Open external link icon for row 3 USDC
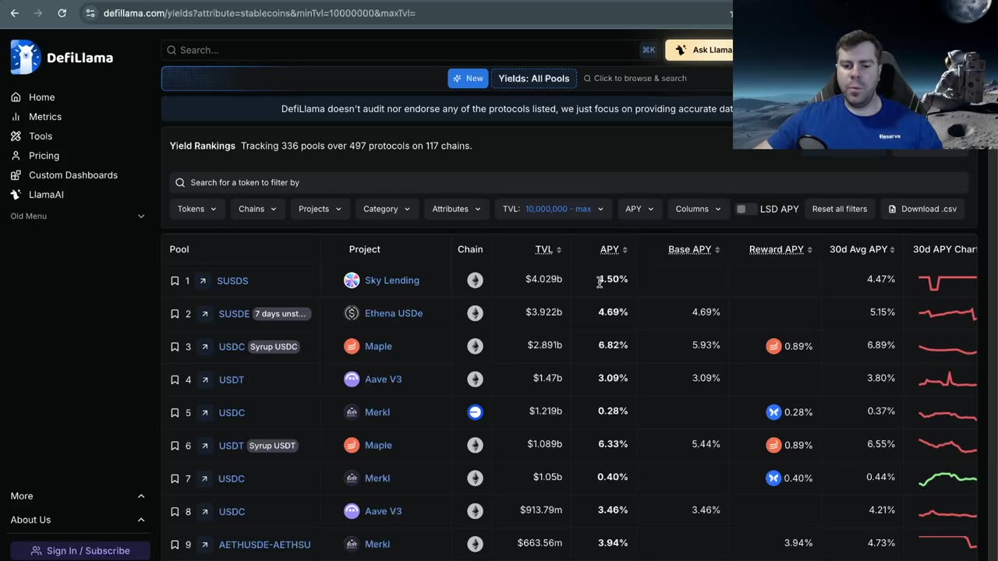 click(x=204, y=347)
